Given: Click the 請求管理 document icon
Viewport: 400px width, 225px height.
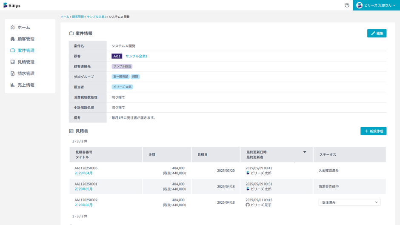Looking at the screenshot, I should [13, 74].
